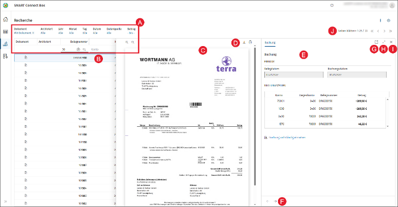The width and height of the screenshot is (398, 207).
Task: Remove the 'Mit Dokument' filter with the X
Action: tap(33, 33)
